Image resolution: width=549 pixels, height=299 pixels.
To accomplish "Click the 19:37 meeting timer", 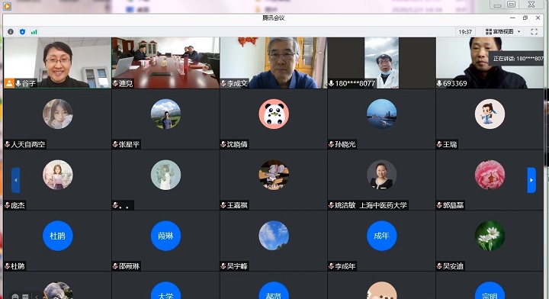I will [x=465, y=32].
